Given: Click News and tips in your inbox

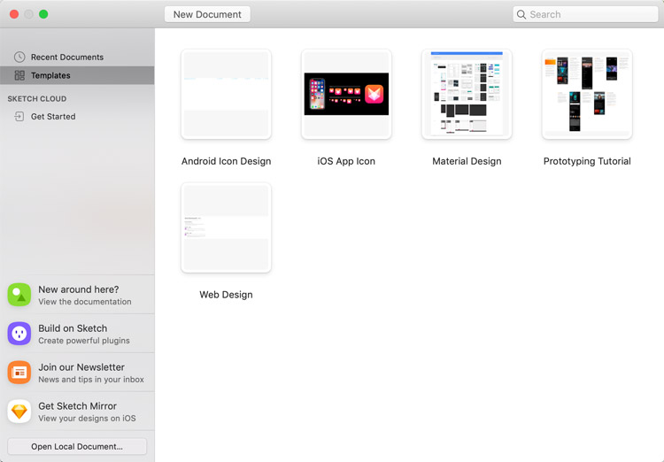Looking at the screenshot, I should (91, 380).
